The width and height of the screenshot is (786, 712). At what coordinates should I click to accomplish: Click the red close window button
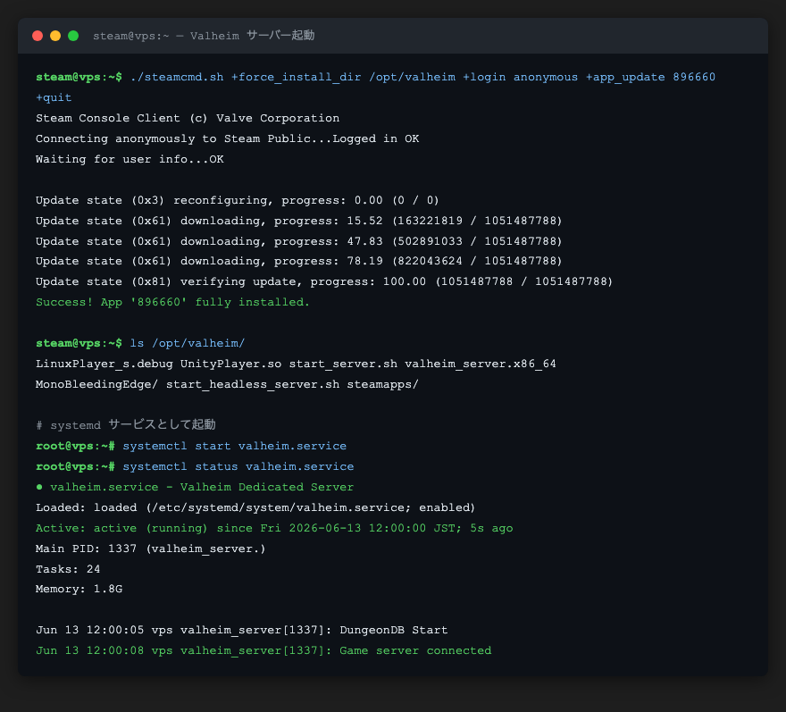tap(38, 36)
